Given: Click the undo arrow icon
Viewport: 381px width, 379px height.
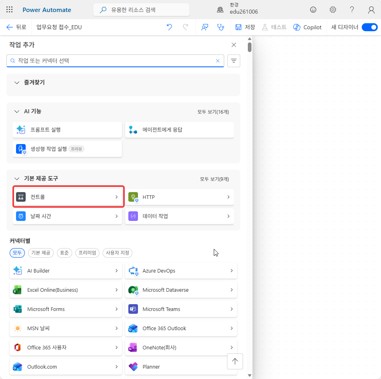Looking at the screenshot, I should pos(169,27).
